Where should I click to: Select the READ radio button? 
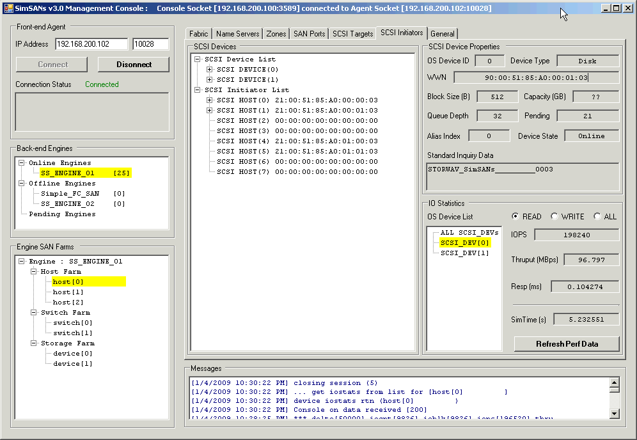click(515, 216)
